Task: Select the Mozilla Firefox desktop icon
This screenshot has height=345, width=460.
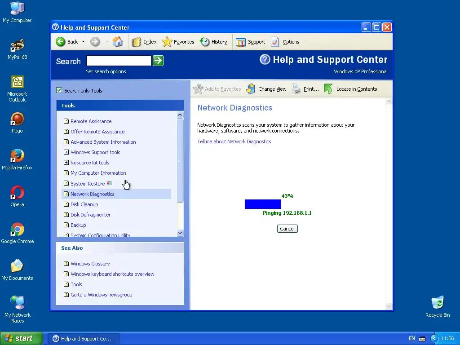Action: (x=17, y=159)
